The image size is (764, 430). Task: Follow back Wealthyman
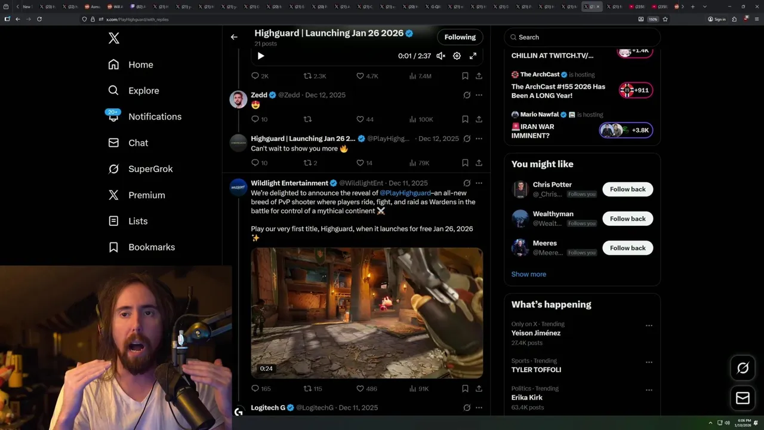(628, 219)
